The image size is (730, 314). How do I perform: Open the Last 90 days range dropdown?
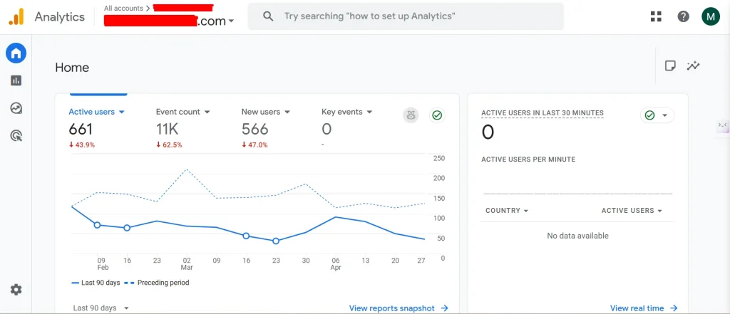click(x=101, y=308)
